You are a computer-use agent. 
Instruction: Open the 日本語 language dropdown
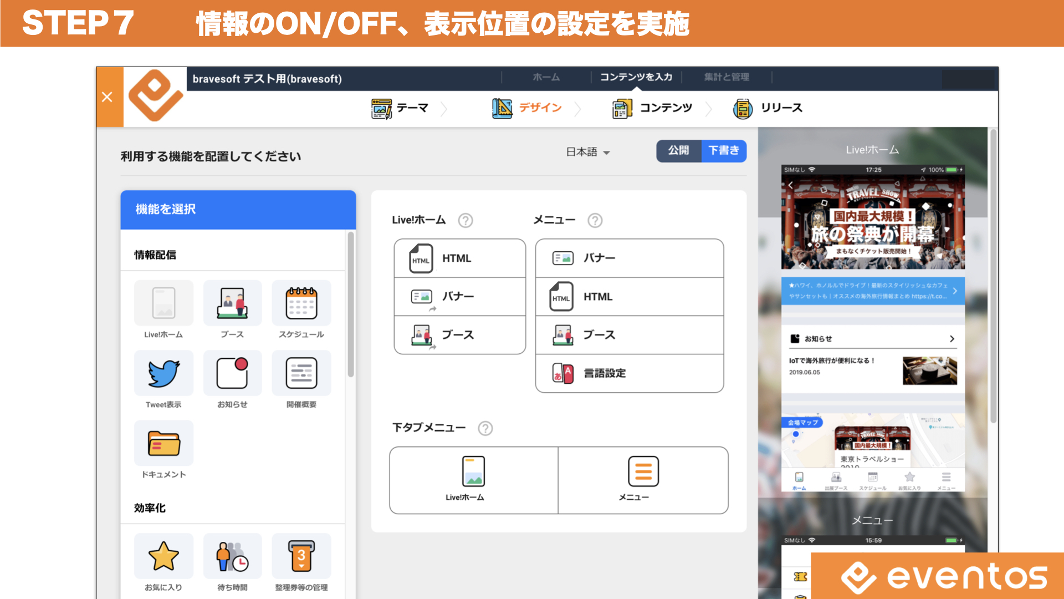587,152
